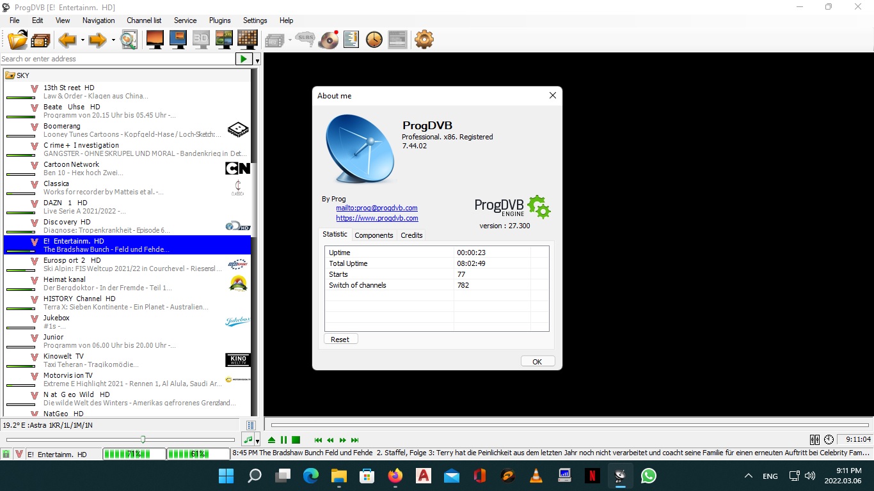Start recording with the disc icon
Viewport: 874px width, 491px height.
(329, 40)
